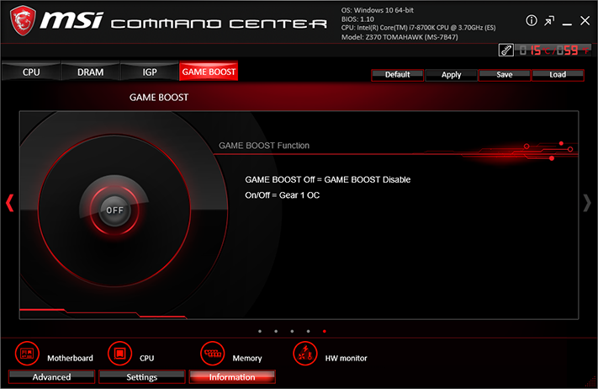This screenshot has width=598, height=389.
Task: Go to previous page with left arrow
Action: pyautogui.click(x=10, y=203)
